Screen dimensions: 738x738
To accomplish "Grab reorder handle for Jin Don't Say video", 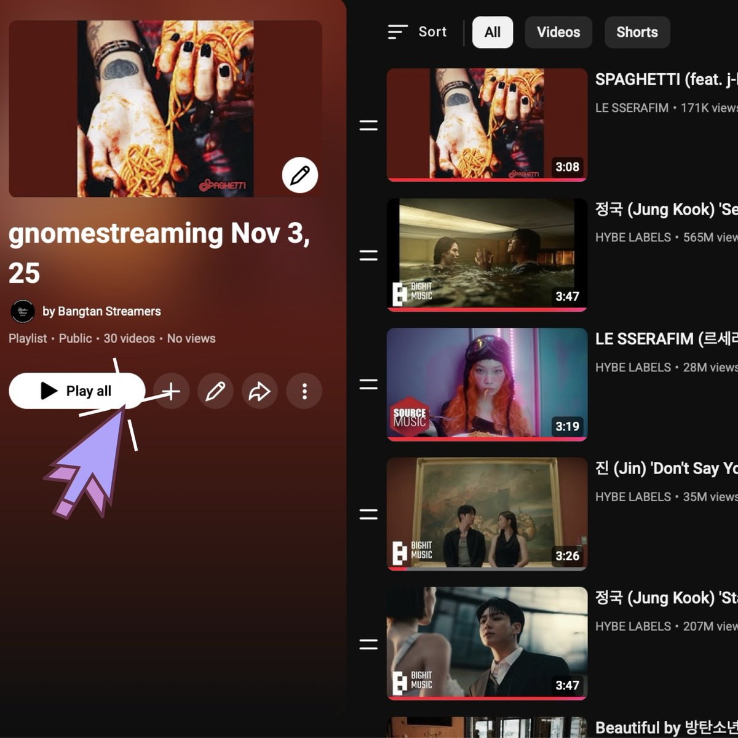I will pyautogui.click(x=368, y=514).
